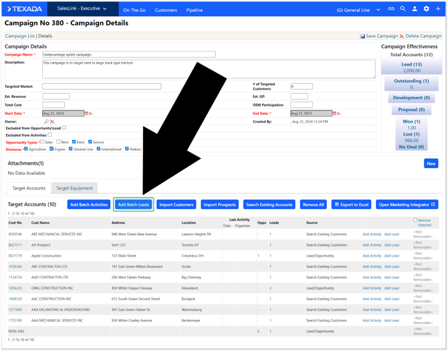This screenshot has height=351, width=448.
Task: Open the user profile icon
Action: 415,9
